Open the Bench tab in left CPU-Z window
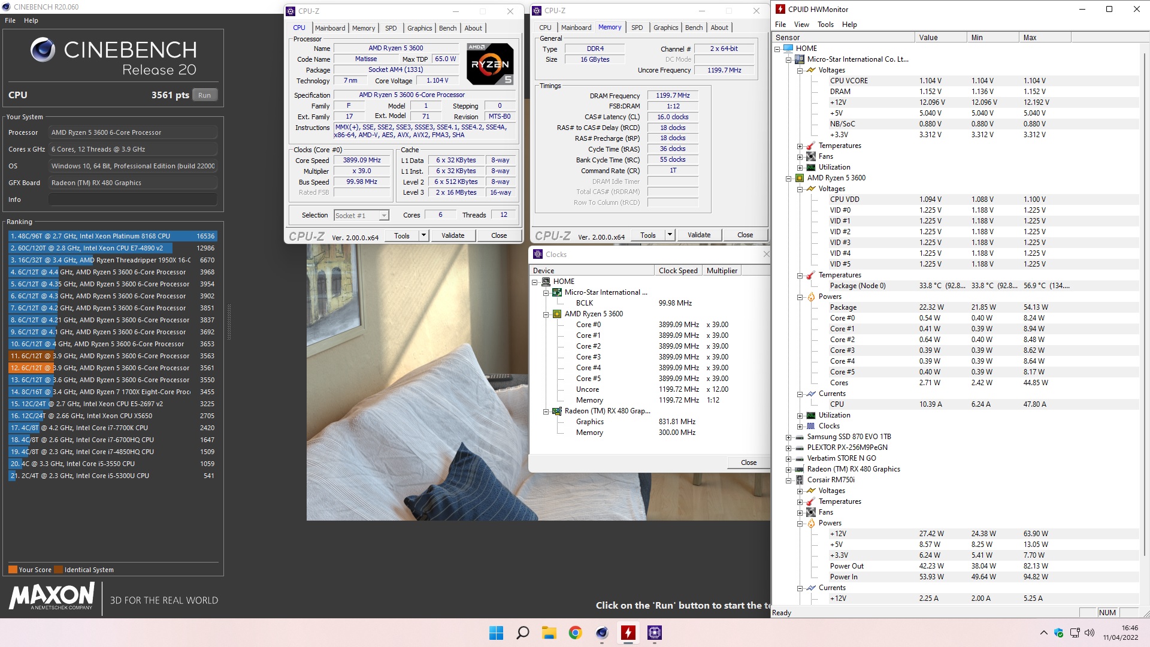The width and height of the screenshot is (1150, 647). [x=447, y=28]
